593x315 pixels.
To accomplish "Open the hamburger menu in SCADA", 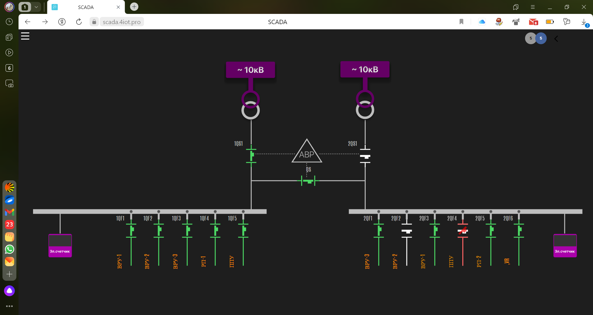I will point(25,36).
